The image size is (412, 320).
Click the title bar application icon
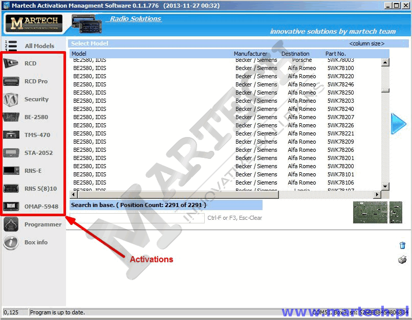click(x=6, y=6)
